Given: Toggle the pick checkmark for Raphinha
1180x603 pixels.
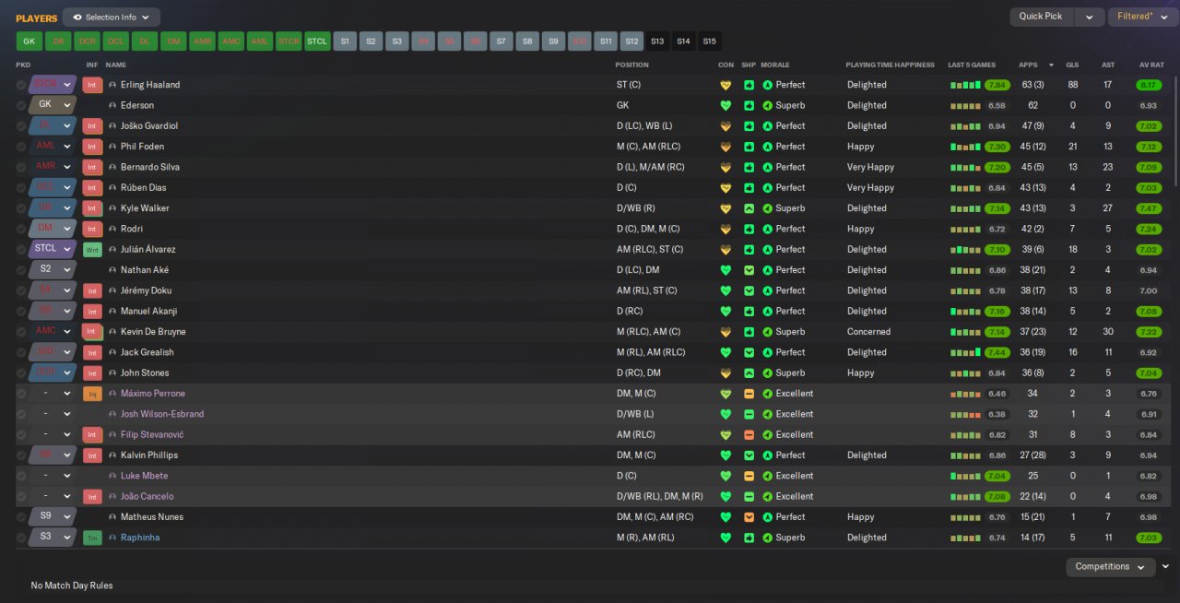Looking at the screenshot, I should coord(21,538).
